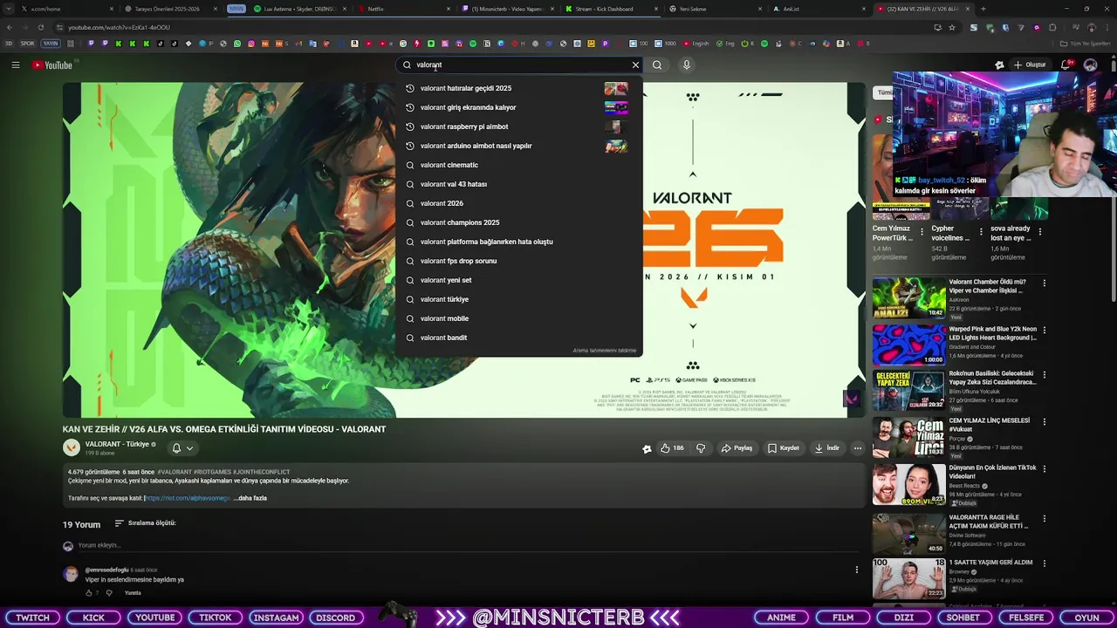Click the search field containing valorant
This screenshot has width=1117, height=628.
519,65
